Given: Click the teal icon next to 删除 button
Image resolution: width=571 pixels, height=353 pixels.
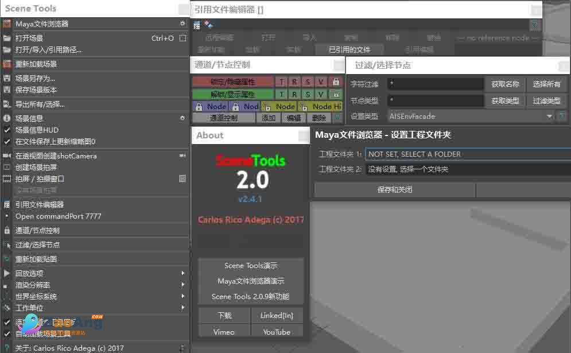Looking at the screenshot, I should coord(337,117).
